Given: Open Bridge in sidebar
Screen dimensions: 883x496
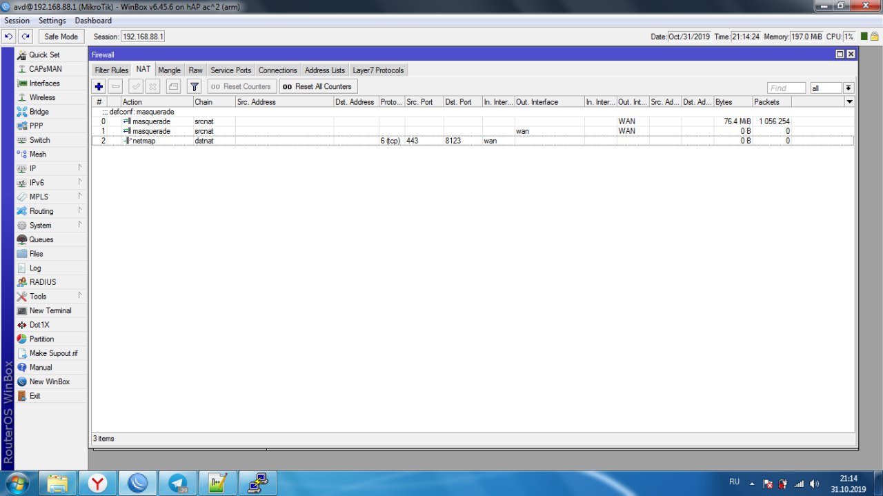Looking at the screenshot, I should coord(52,112).
